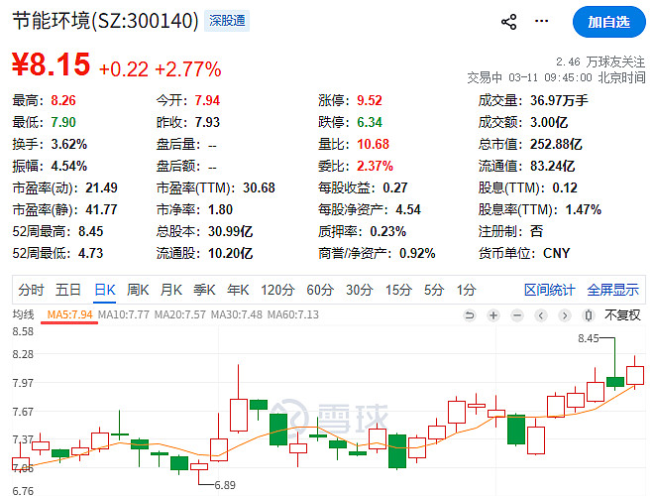This screenshot has height=496, width=654.
Task: Click the MA60:7.13 indicator label
Action: tap(292, 314)
